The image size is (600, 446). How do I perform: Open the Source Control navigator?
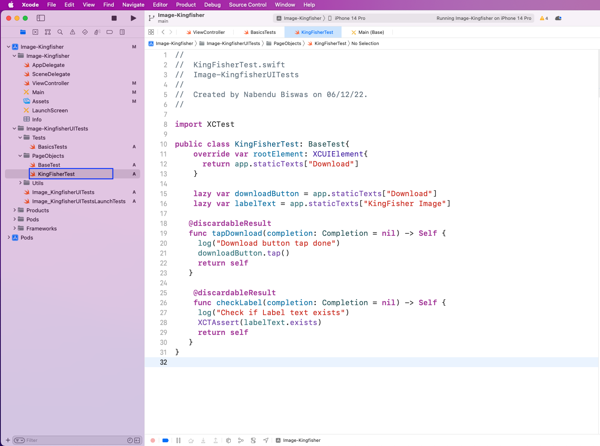[x=36, y=32]
